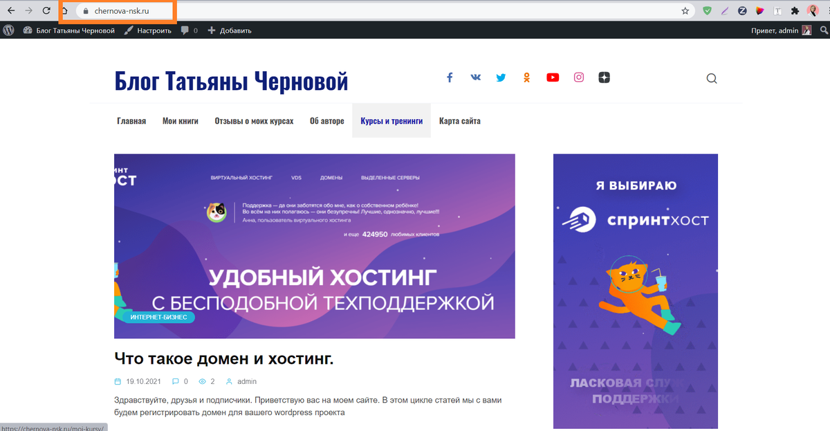Go back with the browser back arrow
The height and width of the screenshot is (431, 830).
pyautogui.click(x=11, y=10)
